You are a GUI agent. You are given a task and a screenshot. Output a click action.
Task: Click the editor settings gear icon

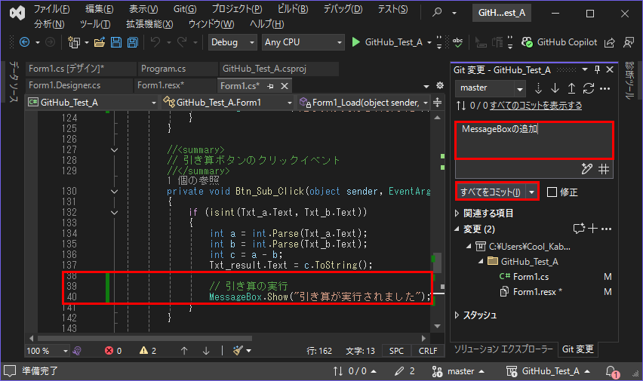pos(440,85)
